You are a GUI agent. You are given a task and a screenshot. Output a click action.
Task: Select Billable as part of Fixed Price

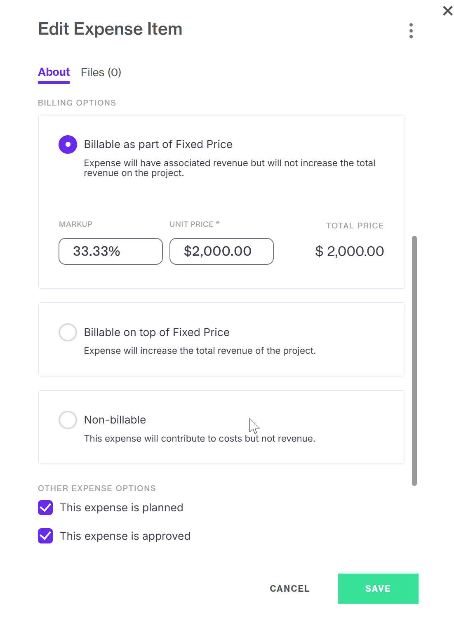[x=68, y=144]
